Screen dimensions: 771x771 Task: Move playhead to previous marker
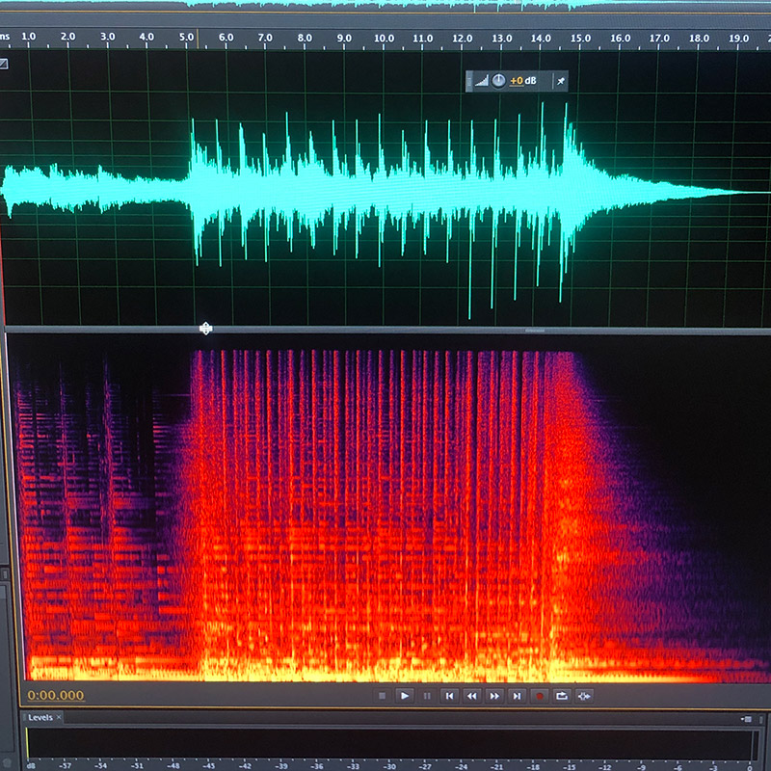pyautogui.click(x=449, y=695)
